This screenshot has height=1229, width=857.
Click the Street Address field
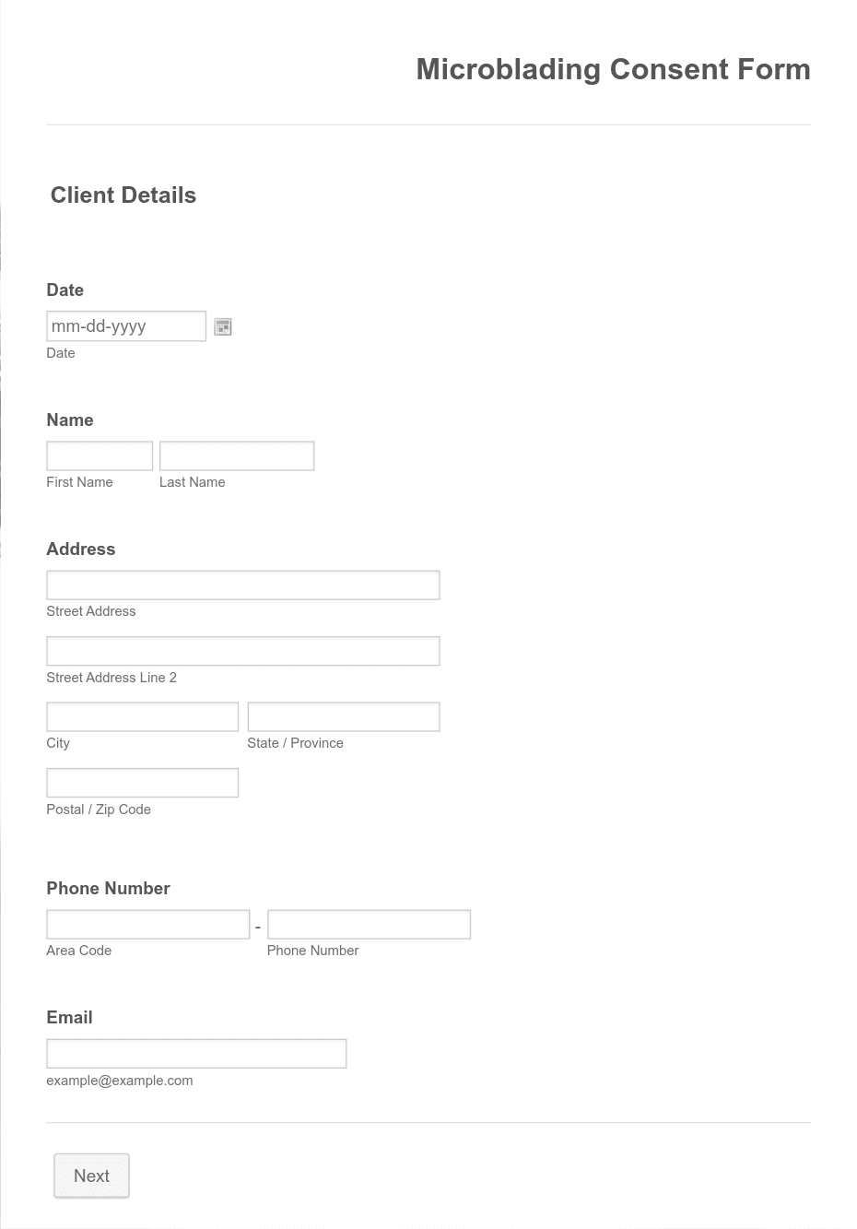click(x=243, y=585)
